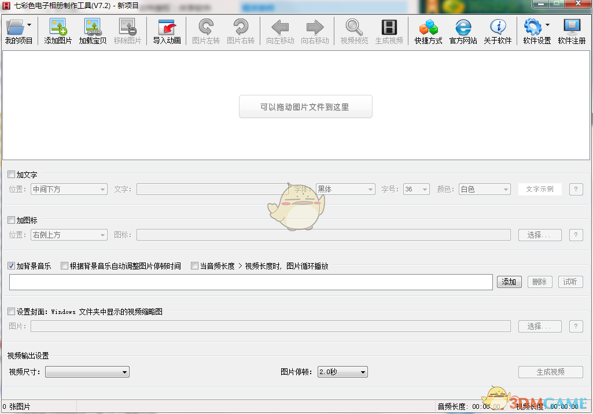Viewport: 593px width, 414px height.
Task: Open the 图片停顿 duration dropdown
Action: pos(342,372)
